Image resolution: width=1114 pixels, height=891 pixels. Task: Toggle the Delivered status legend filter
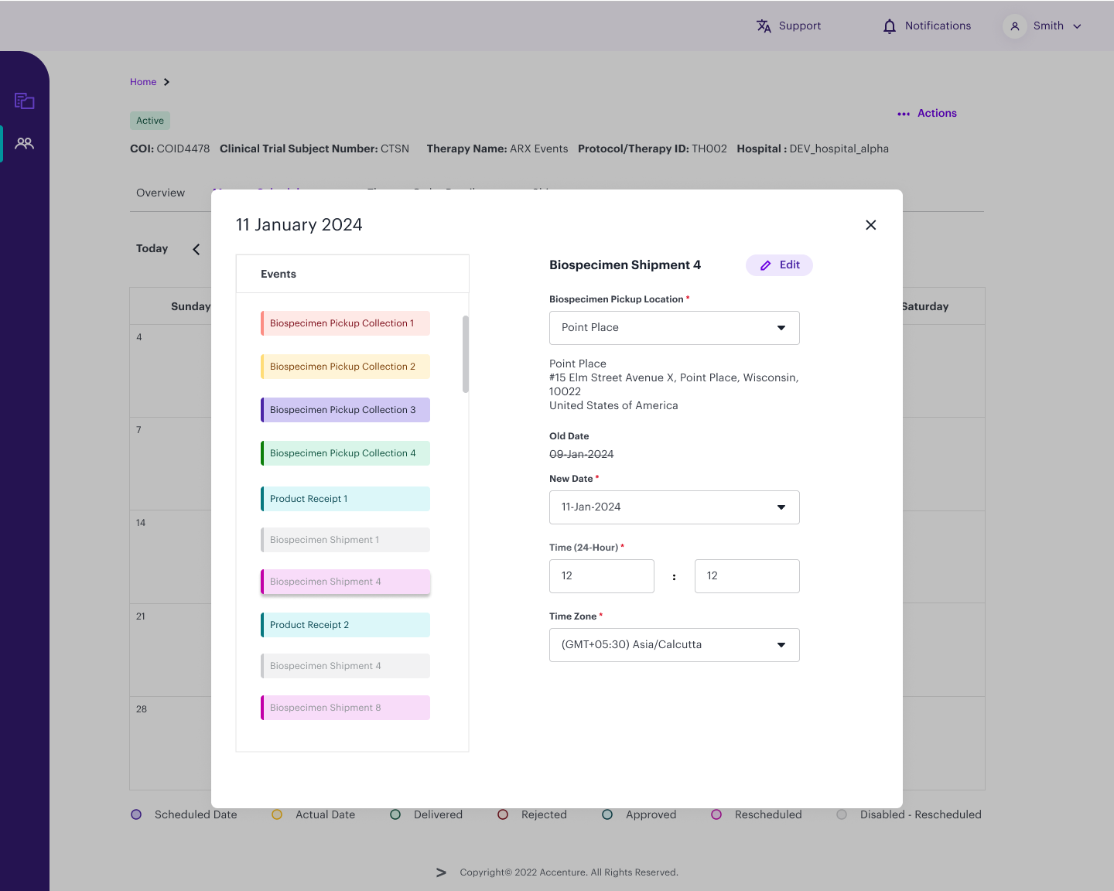coord(395,814)
